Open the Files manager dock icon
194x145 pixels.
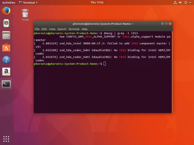(x=6, y=35)
